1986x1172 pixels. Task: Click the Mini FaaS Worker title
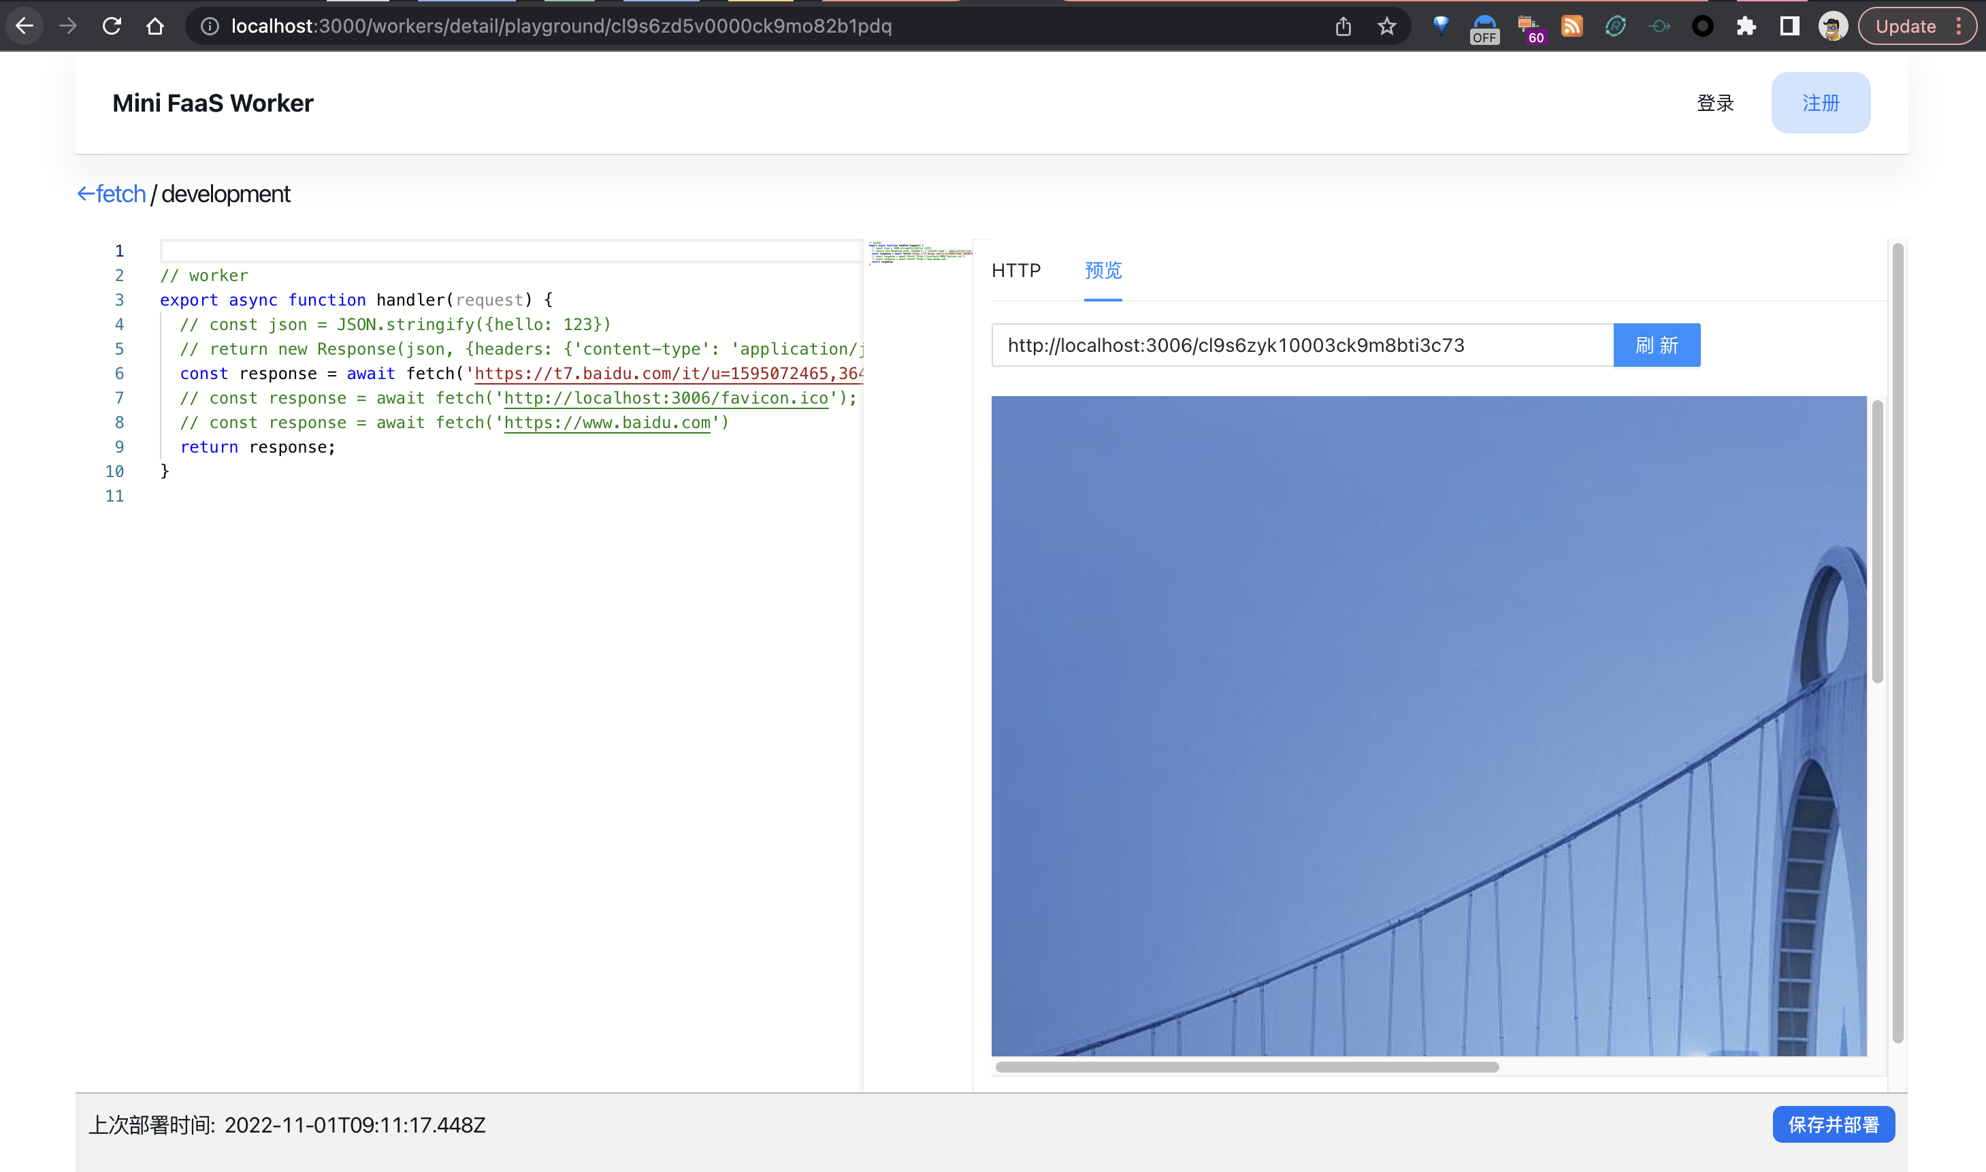point(212,103)
